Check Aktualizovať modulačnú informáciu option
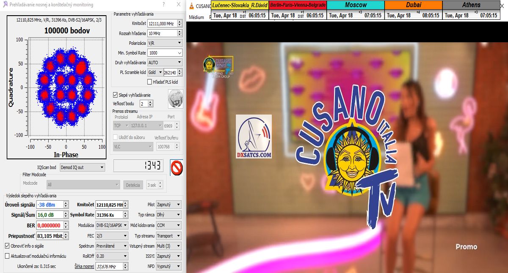508x273 pixels. click(7, 256)
